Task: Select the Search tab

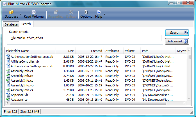Action: (x=26, y=24)
